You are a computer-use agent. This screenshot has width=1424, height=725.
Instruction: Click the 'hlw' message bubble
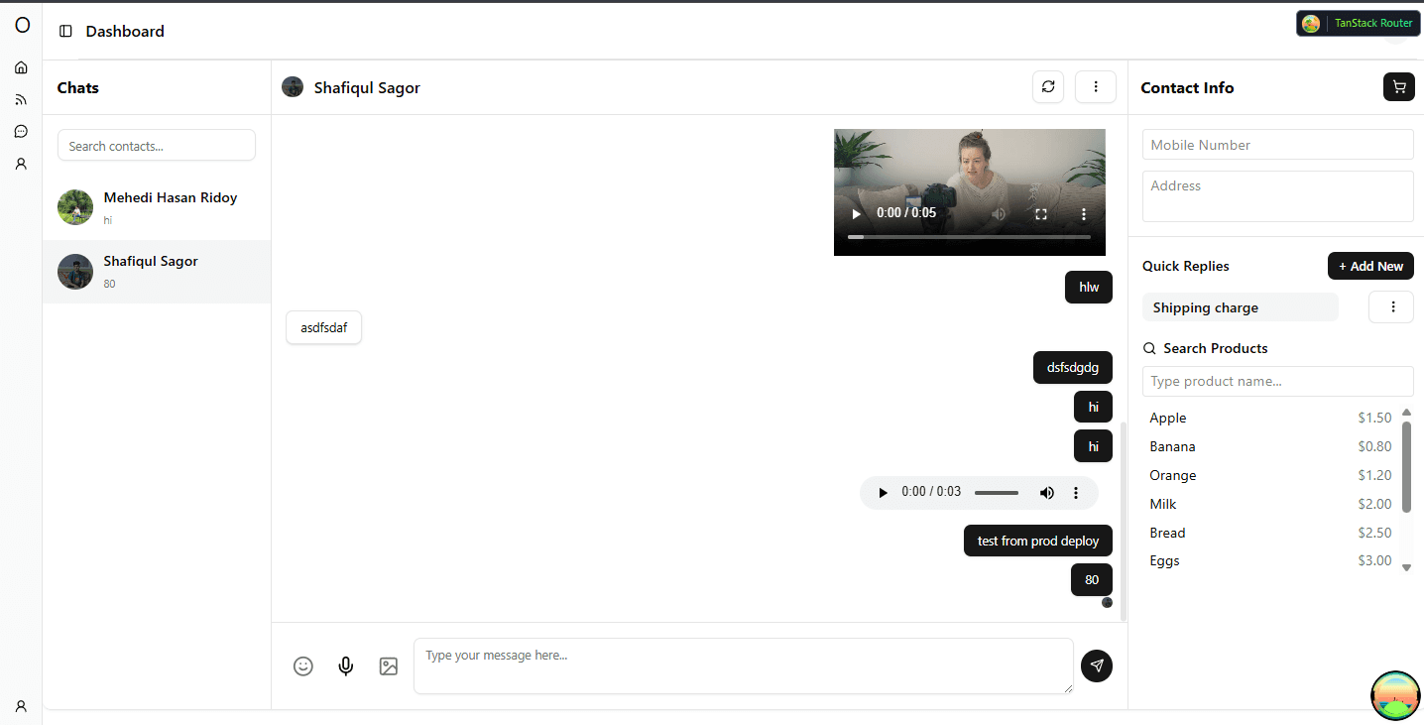1089,287
